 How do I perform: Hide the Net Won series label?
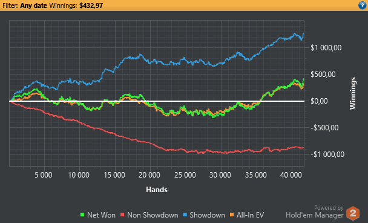coord(101,215)
